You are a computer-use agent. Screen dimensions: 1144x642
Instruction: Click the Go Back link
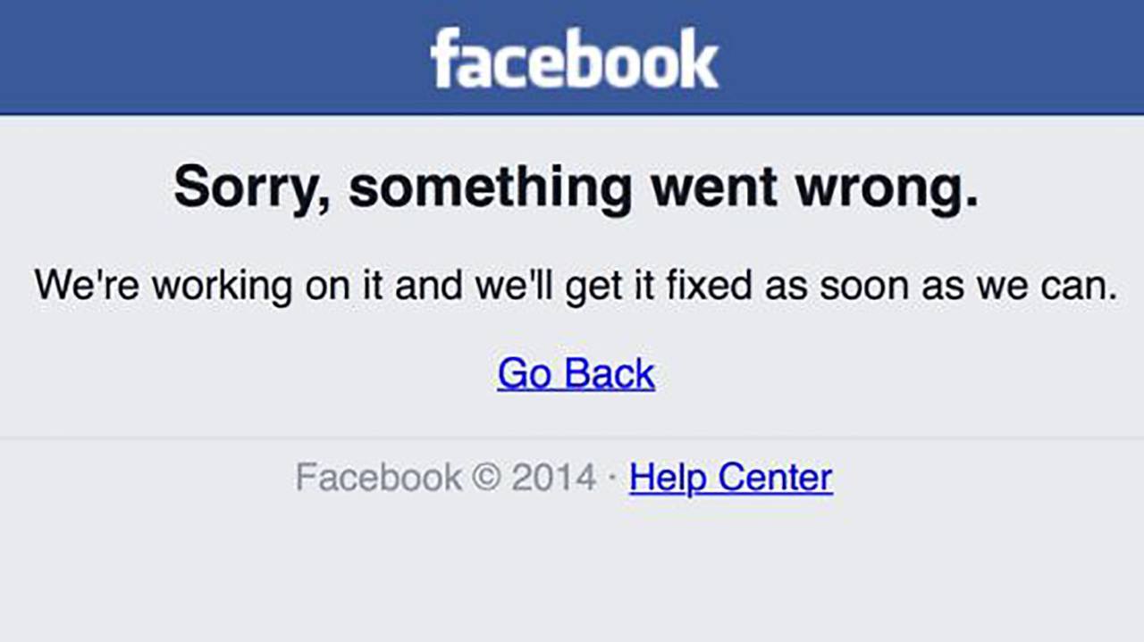[x=576, y=373]
